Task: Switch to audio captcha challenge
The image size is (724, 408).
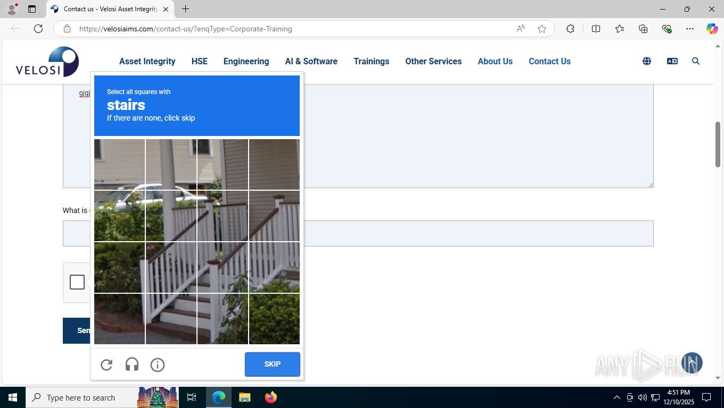Action: (132, 364)
